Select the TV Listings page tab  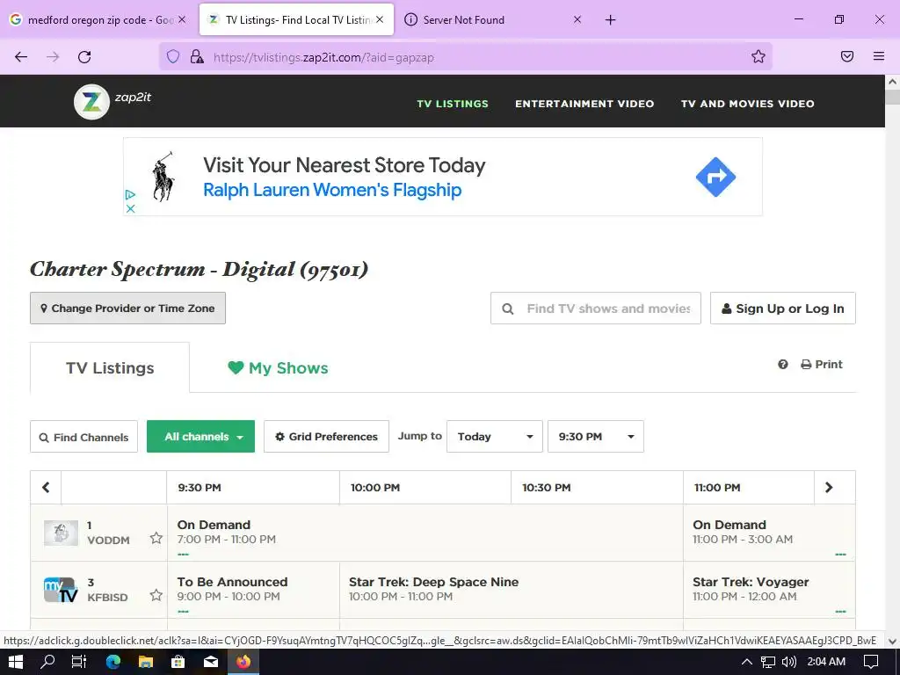(110, 368)
